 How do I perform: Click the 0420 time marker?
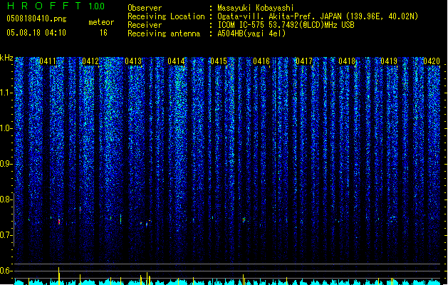(x=432, y=61)
